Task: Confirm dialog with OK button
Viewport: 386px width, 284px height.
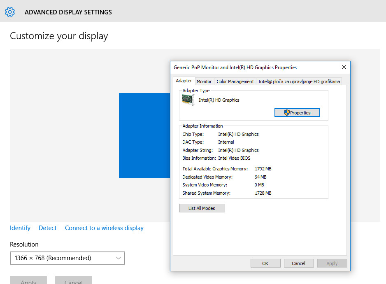Action: tap(265, 263)
